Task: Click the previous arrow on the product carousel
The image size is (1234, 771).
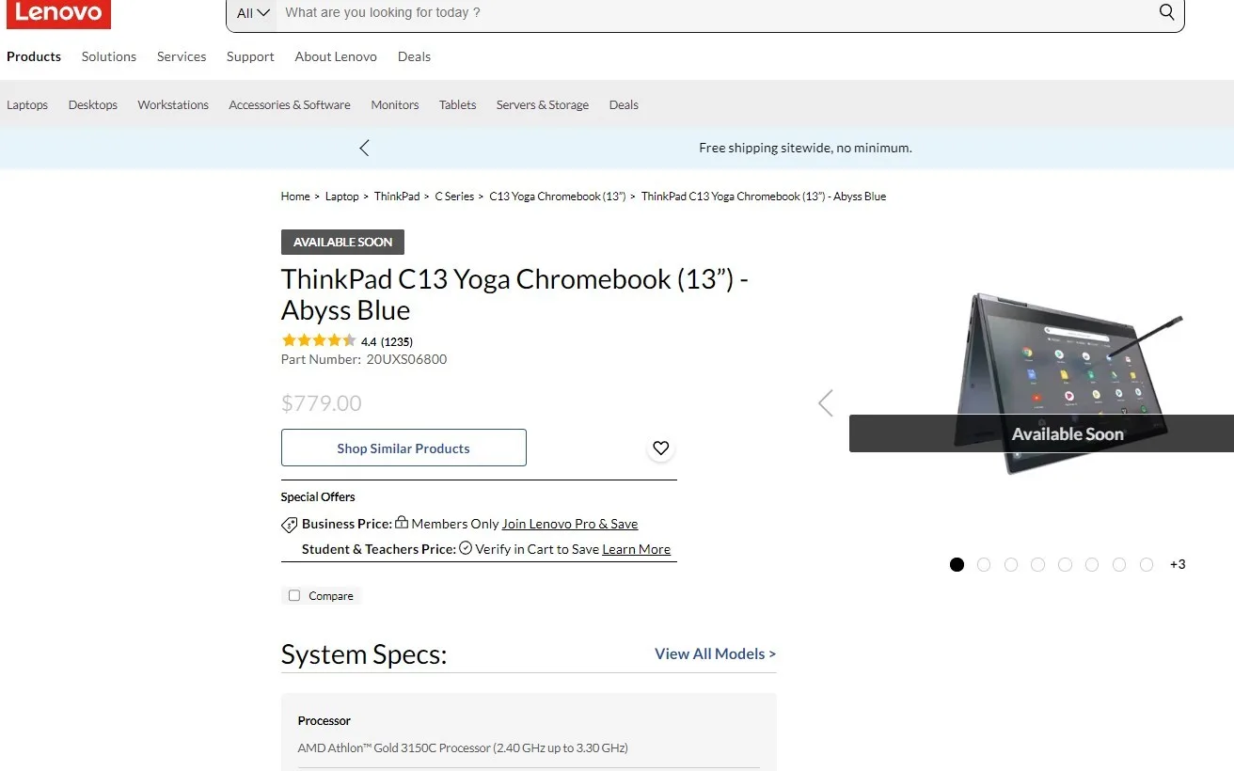Action: point(825,402)
